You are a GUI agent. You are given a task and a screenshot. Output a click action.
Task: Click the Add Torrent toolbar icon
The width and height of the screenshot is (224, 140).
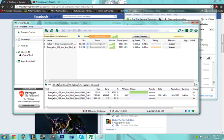(x=46, y=31)
